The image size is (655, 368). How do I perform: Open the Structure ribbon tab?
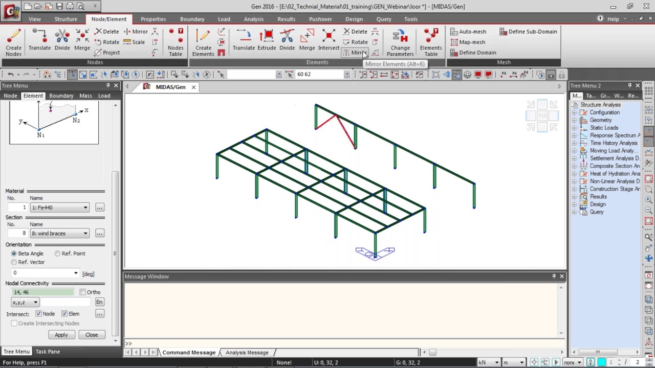(66, 19)
